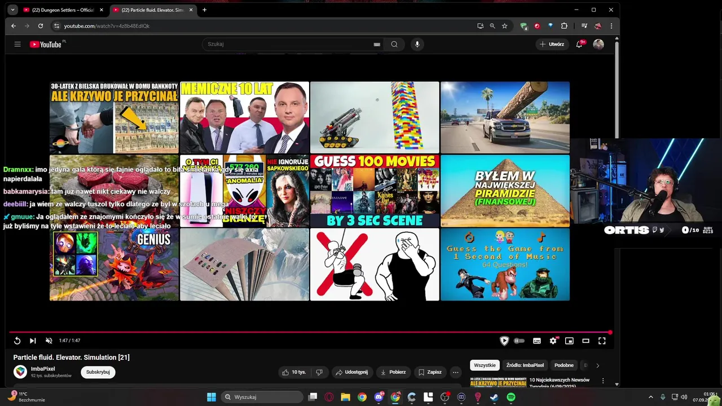
Task: Open the Windows Start menu
Action: pos(212,397)
